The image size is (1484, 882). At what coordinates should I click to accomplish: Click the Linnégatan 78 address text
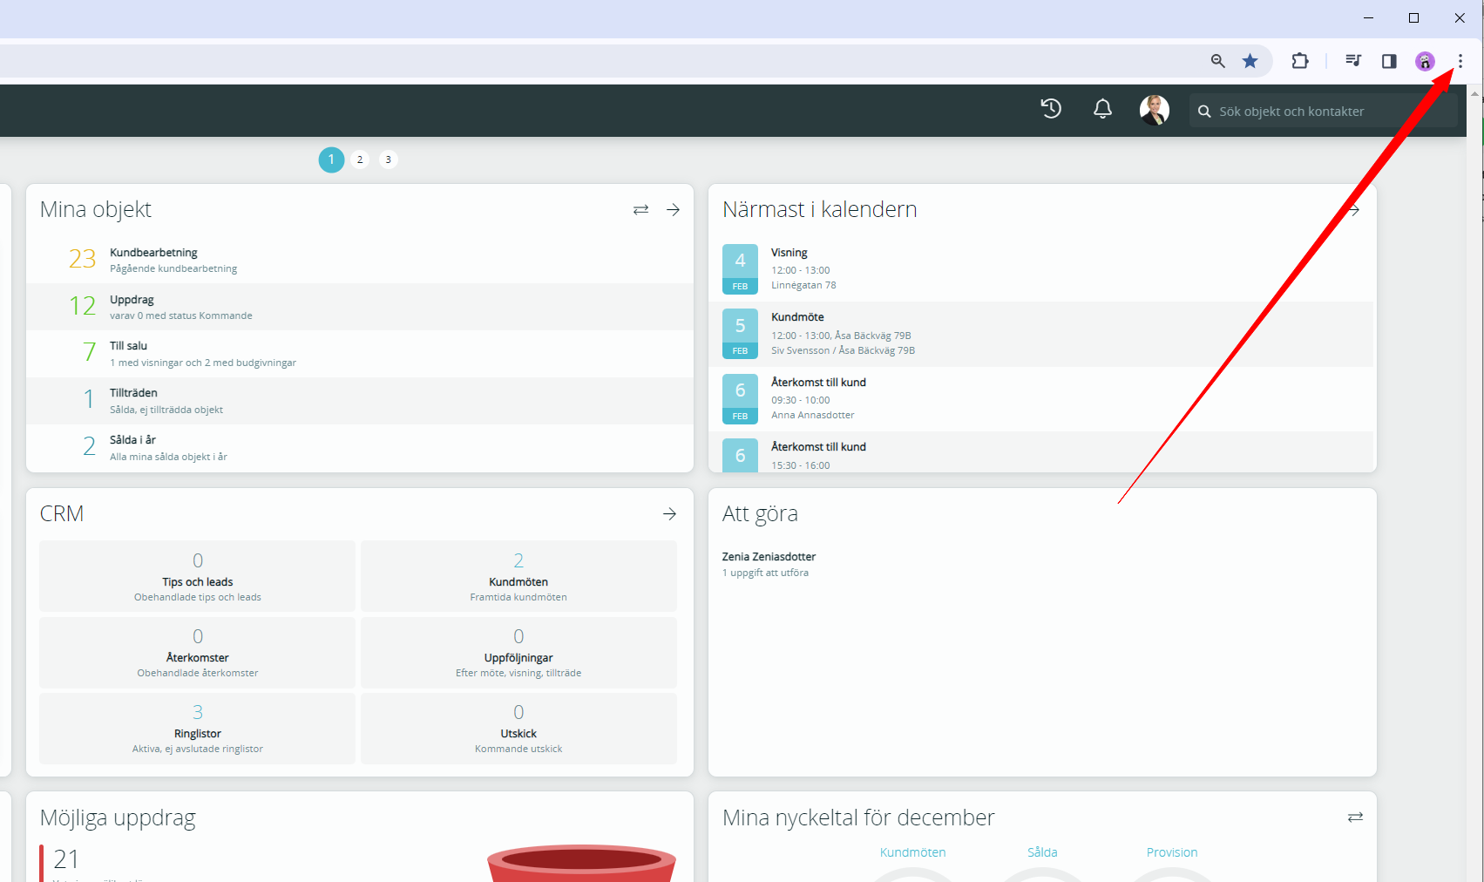coord(803,285)
